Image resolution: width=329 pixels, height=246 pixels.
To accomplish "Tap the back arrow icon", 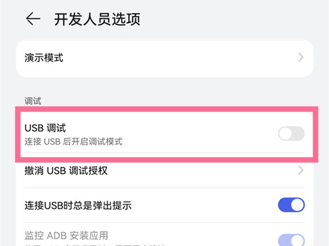I will 33,19.
